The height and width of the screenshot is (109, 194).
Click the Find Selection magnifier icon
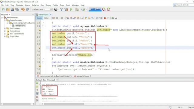[x=68, y=18]
